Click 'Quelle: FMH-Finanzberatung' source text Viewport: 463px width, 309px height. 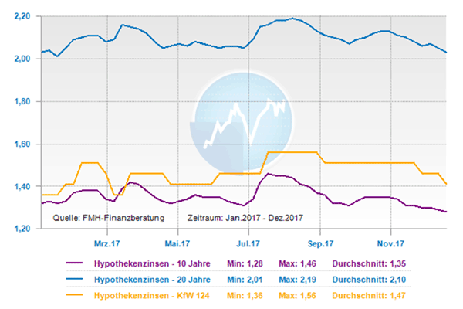[108, 218]
